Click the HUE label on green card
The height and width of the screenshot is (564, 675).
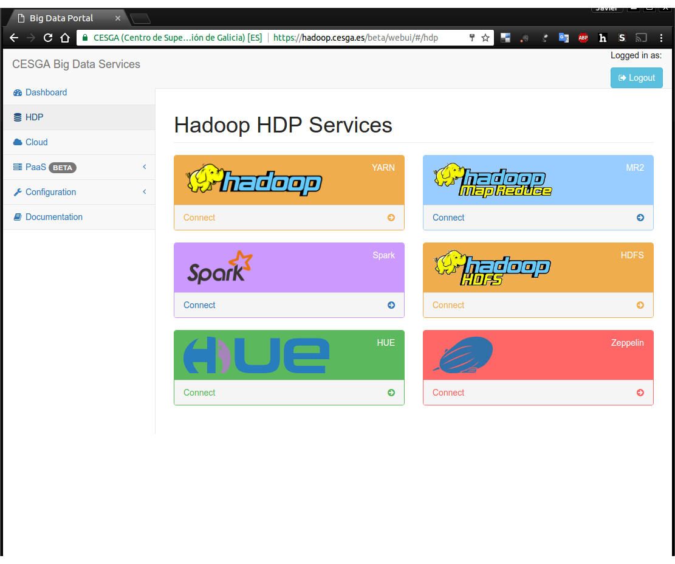click(386, 343)
